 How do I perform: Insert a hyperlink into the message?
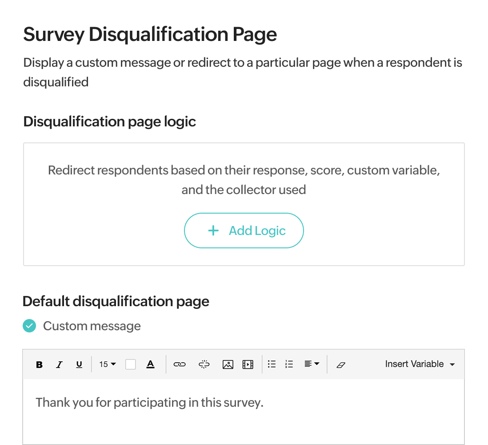180,364
